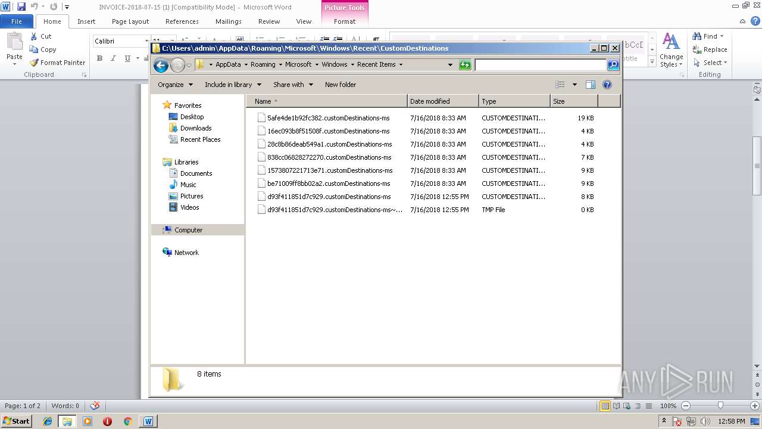Expand the Word styles gallery More button
762x429 pixels.
click(652, 61)
